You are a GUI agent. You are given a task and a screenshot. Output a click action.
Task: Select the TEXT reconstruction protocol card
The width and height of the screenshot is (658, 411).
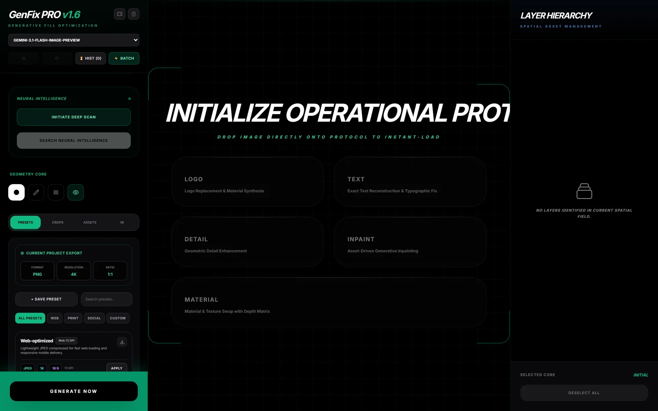tap(410, 182)
